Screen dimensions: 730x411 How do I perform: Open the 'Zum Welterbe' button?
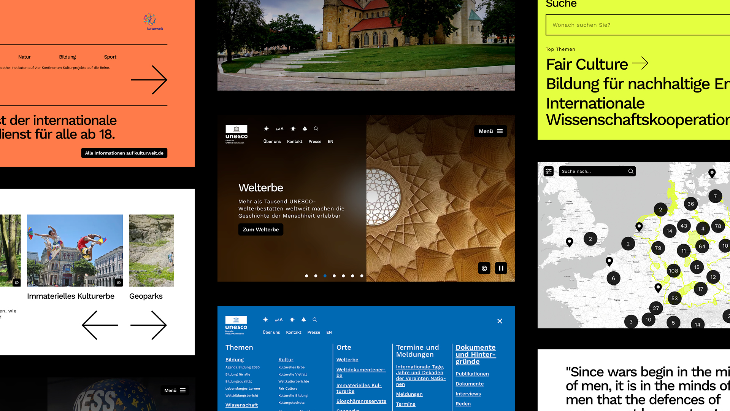260,229
